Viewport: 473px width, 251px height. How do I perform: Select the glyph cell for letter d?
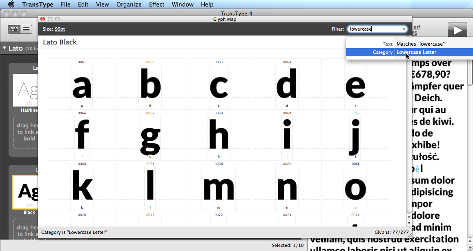(287, 84)
